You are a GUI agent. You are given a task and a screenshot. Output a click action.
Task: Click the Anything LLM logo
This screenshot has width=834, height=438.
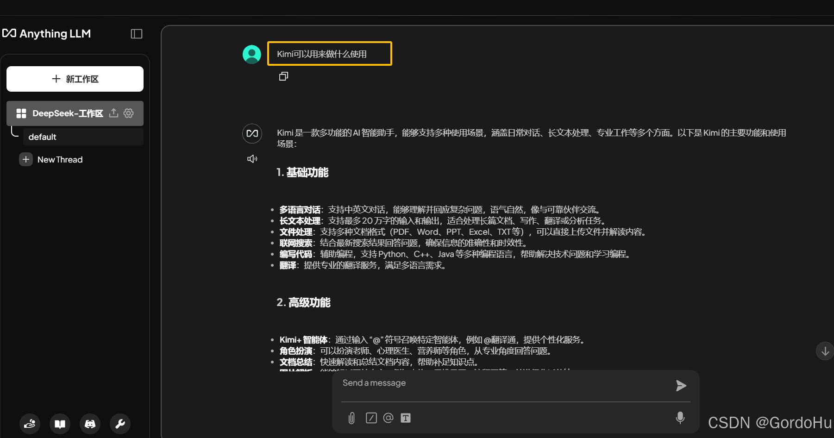click(46, 34)
